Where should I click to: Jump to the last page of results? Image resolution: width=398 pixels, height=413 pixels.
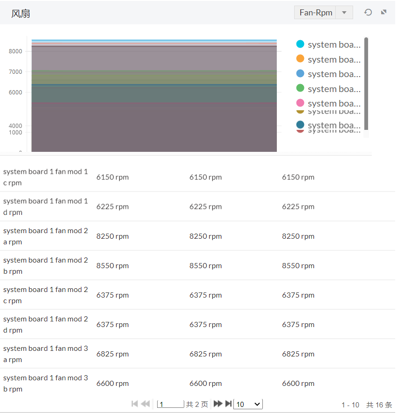click(x=228, y=404)
